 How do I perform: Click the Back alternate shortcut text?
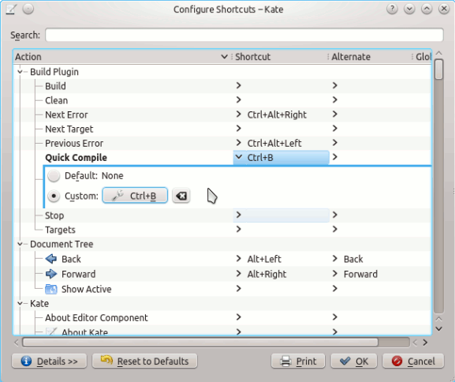click(x=353, y=259)
